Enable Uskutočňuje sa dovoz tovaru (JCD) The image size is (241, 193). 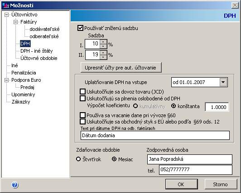pos(83,91)
